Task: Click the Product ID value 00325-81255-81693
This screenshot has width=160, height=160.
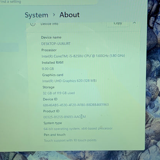Action: click(x=65, y=117)
